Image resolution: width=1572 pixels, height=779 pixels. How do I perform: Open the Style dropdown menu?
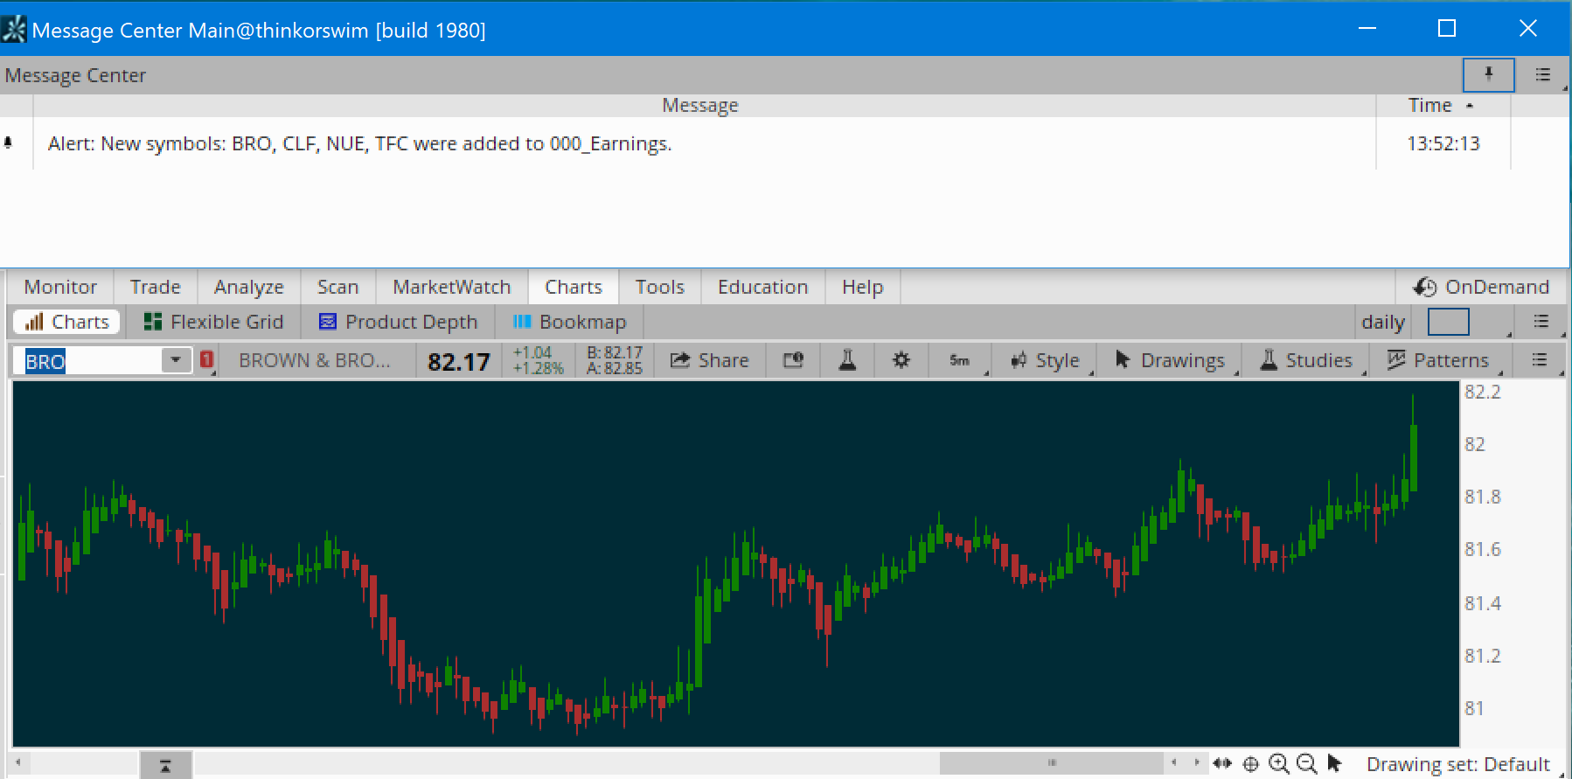pyautogui.click(x=1044, y=360)
